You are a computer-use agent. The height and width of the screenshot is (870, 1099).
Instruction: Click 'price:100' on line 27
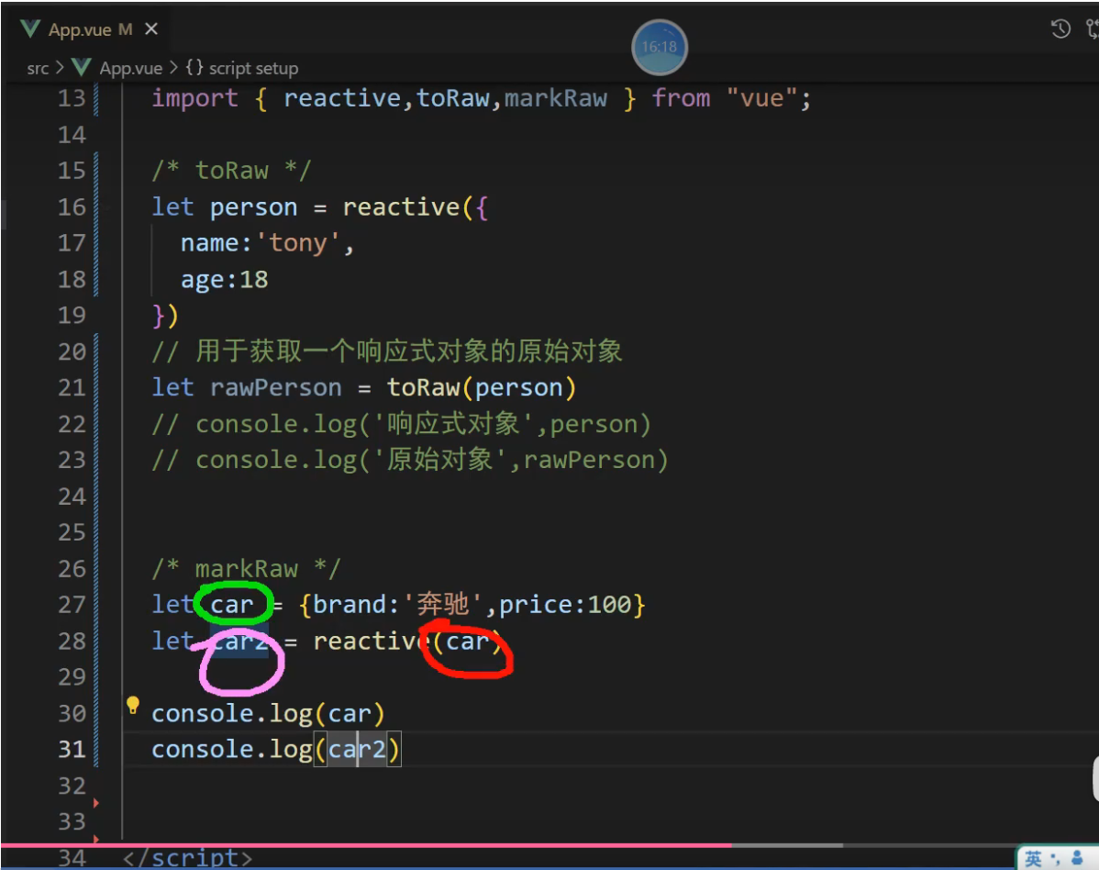(566, 604)
